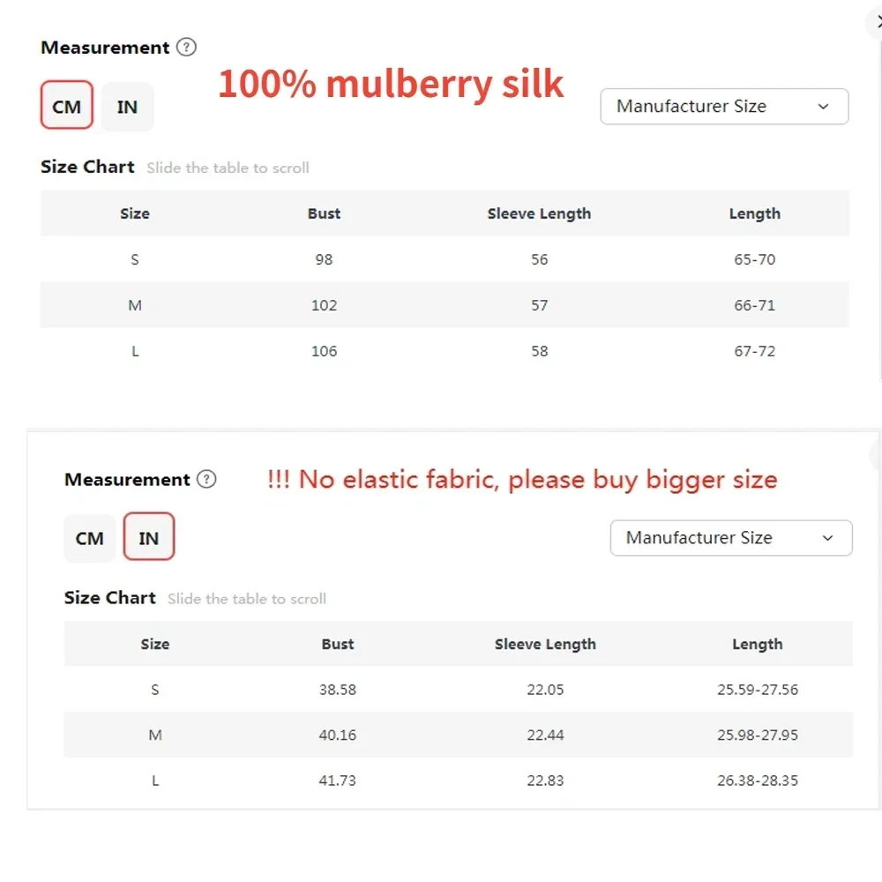Click Size column header in inch table
This screenshot has width=882, height=882.
[154, 644]
